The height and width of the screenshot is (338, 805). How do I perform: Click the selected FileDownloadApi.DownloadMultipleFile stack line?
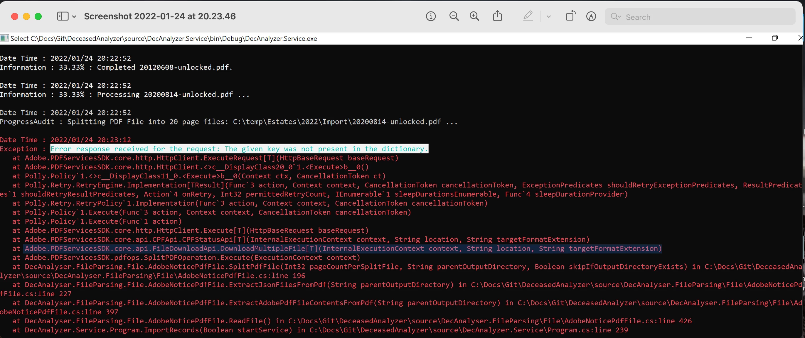click(343, 248)
